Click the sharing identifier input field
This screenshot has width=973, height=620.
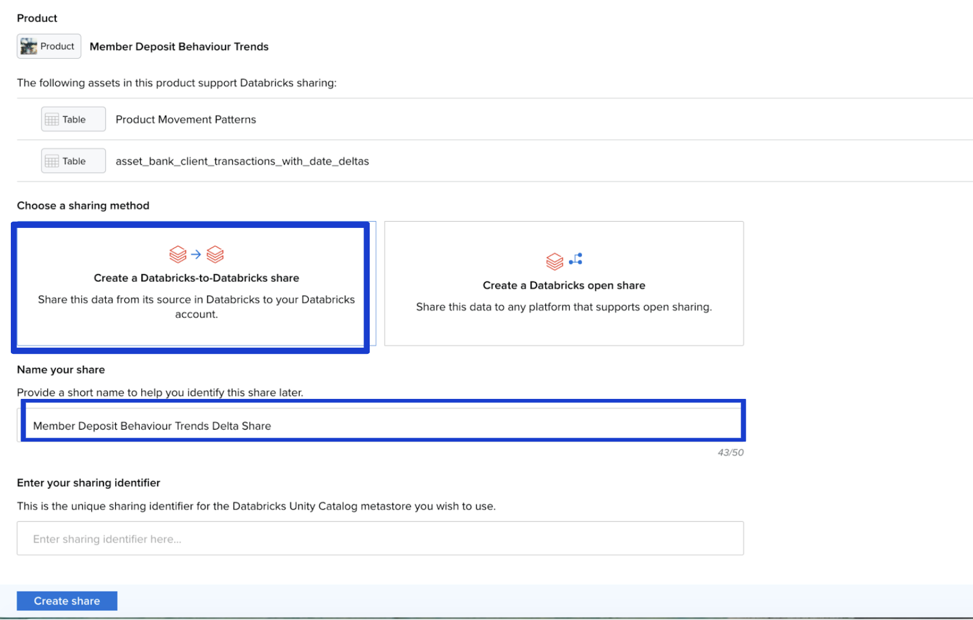pyautogui.click(x=380, y=539)
